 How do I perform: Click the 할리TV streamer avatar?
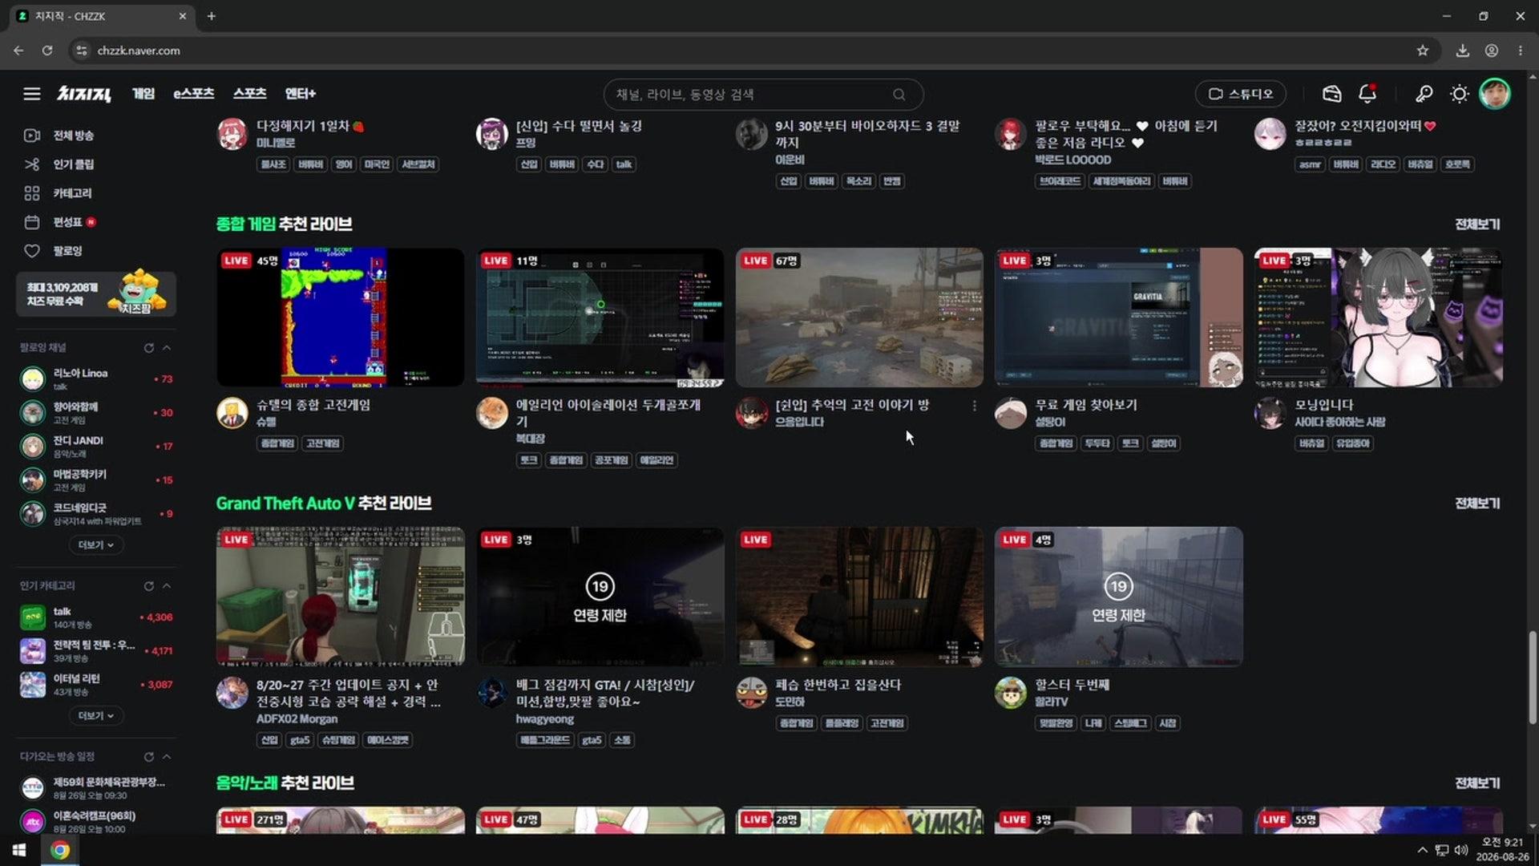1011,693
